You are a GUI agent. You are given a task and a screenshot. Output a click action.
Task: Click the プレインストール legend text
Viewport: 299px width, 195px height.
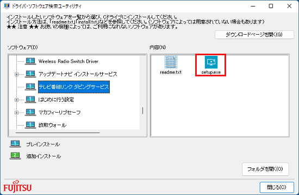[x=43, y=144]
